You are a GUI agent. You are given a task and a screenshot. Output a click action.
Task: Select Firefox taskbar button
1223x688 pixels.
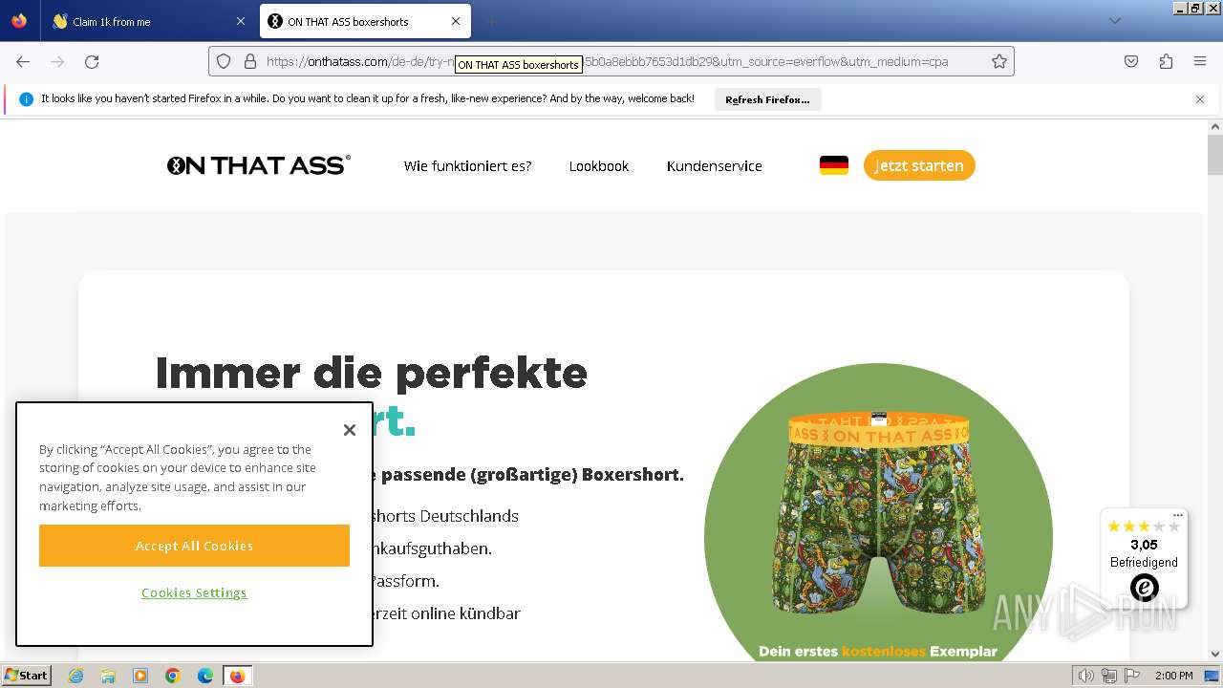pos(237,676)
